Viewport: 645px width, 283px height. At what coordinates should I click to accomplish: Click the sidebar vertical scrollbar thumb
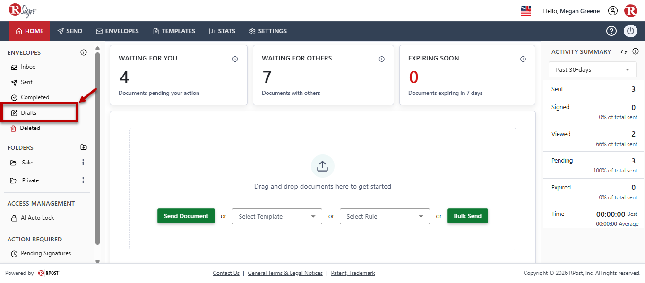tap(97, 148)
